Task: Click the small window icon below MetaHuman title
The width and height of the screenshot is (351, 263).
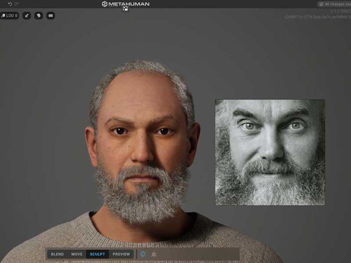Action: (125, 8)
